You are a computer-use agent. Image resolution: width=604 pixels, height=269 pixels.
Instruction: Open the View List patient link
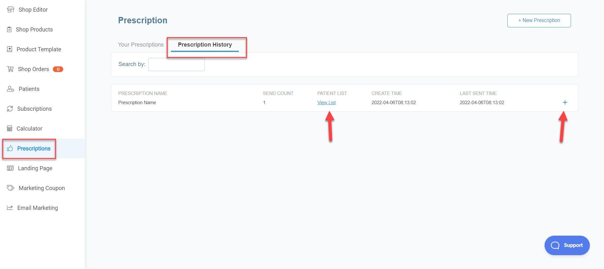[x=326, y=103]
